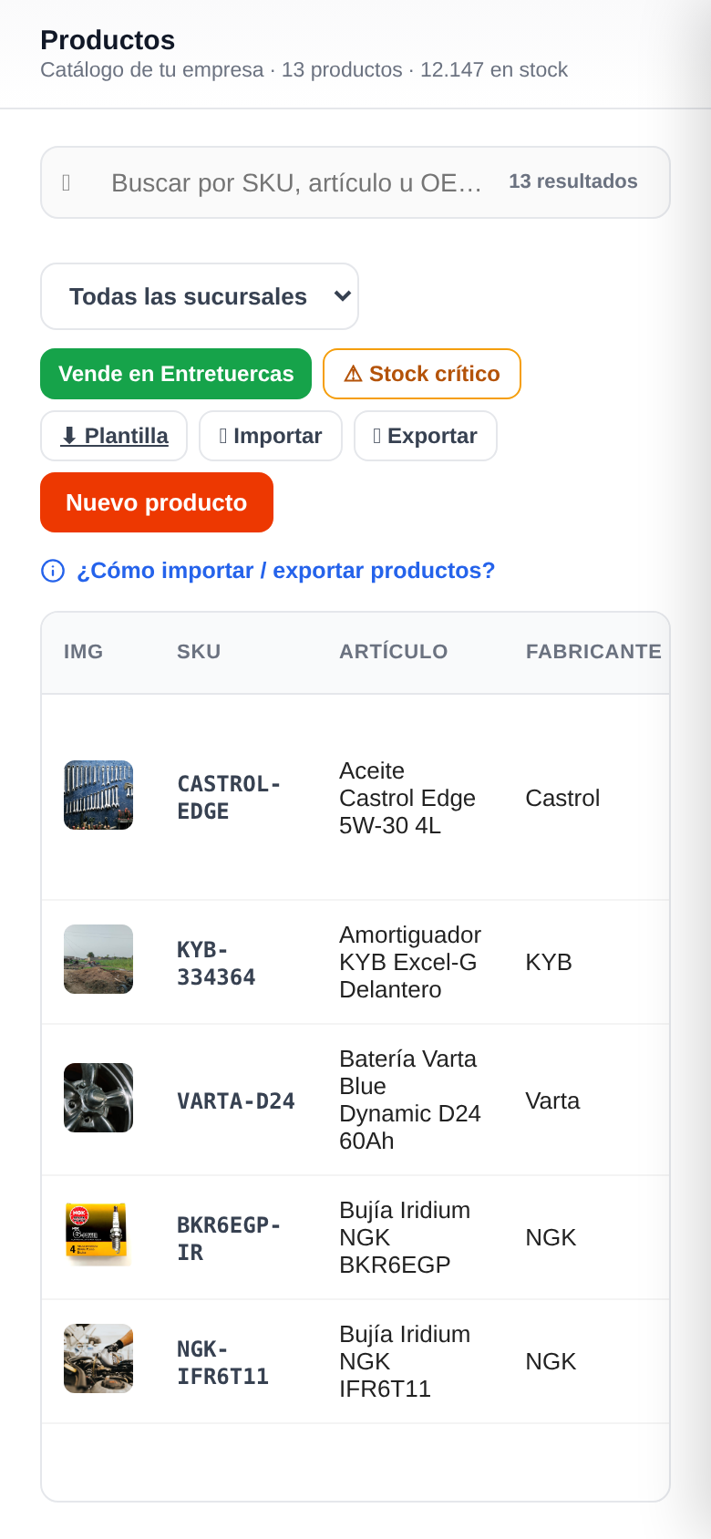711x1539 pixels.
Task: Click the Castrol manufacturer cell
Action: (x=562, y=798)
